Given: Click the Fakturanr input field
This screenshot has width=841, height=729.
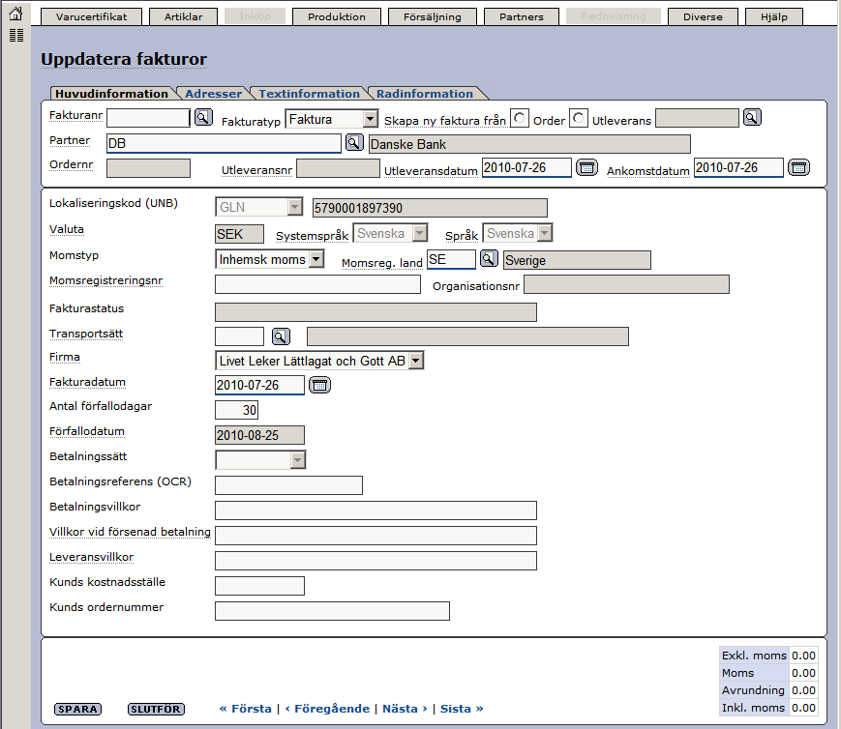Looking at the screenshot, I should tap(149, 118).
